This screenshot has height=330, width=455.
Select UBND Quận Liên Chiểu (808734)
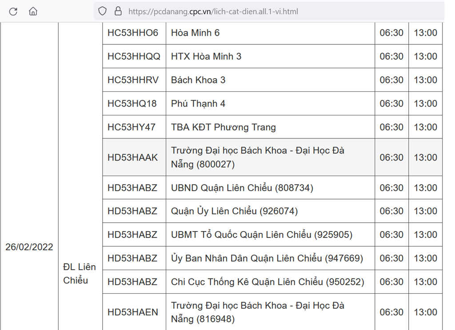coord(242,188)
